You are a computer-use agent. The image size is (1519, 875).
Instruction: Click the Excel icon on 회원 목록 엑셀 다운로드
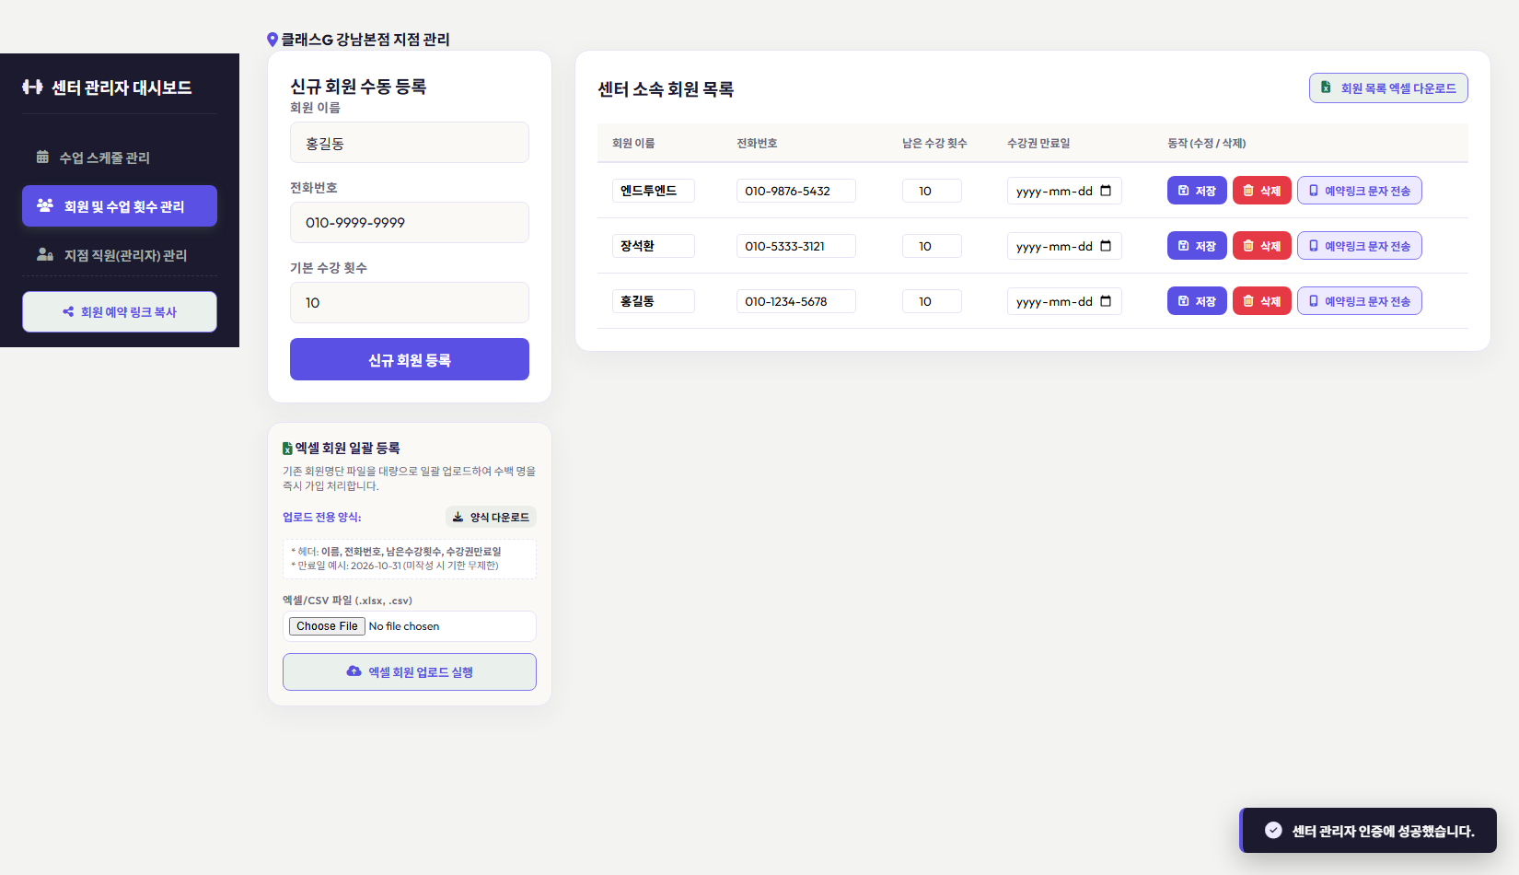[1326, 87]
